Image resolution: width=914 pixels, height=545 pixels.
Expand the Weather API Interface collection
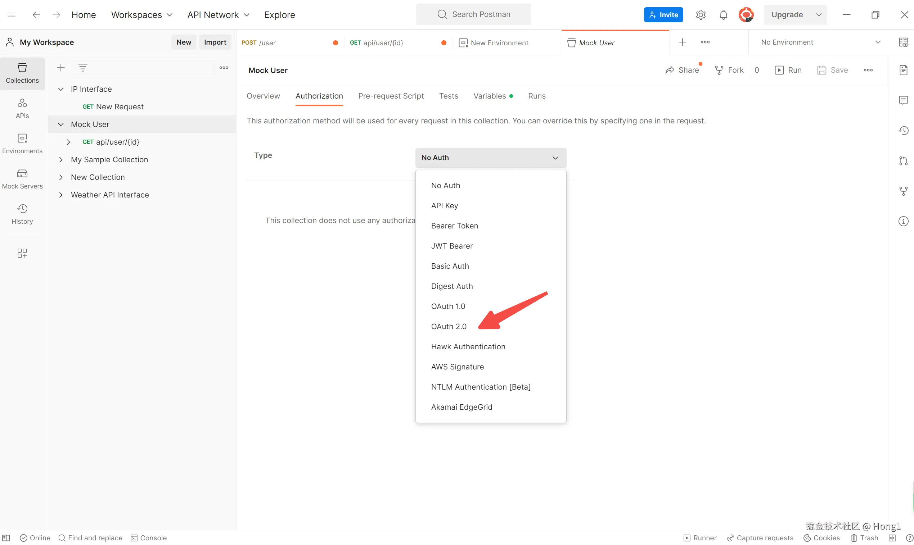point(61,195)
